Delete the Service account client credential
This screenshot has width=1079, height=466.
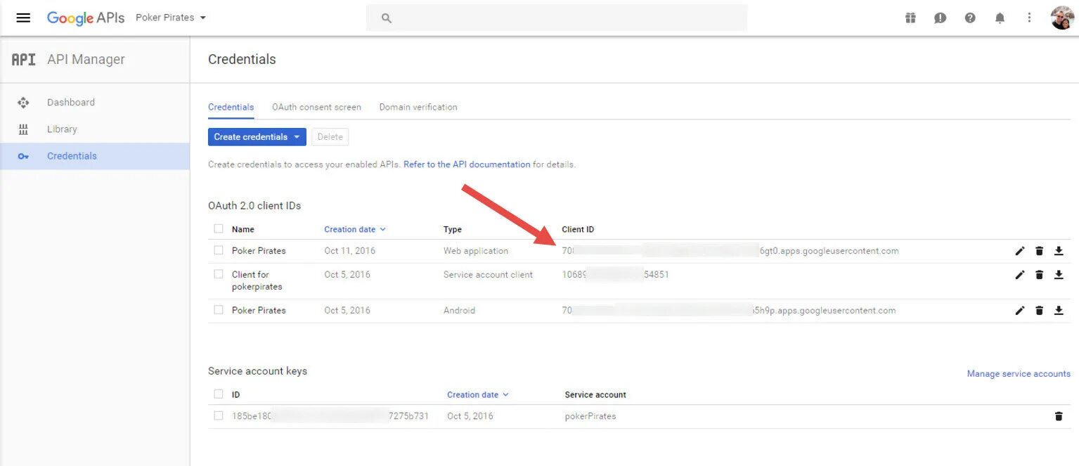[x=1039, y=275]
